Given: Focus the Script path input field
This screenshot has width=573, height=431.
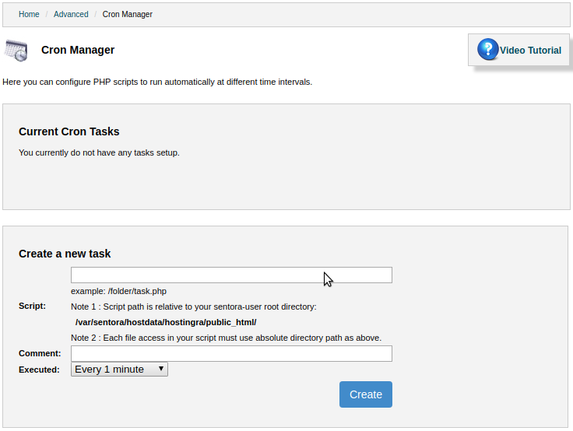Looking at the screenshot, I should tap(231, 275).
